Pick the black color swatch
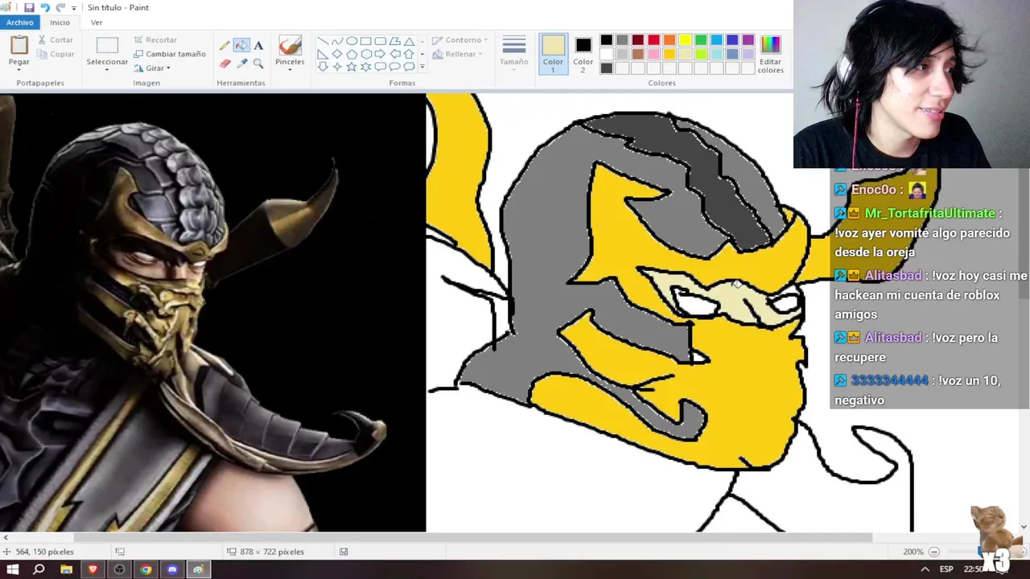The width and height of the screenshot is (1030, 579). [x=606, y=40]
